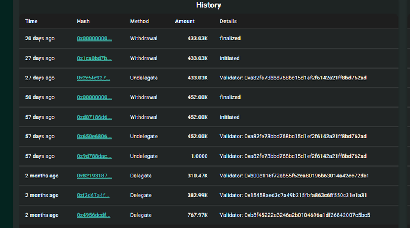Select Withdrawal method in 20 days ago row
Viewport: 410px width, 228px height.
click(x=144, y=39)
